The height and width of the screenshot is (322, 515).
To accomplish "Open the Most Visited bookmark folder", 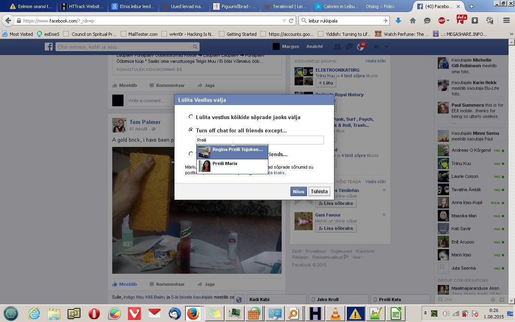I will tap(18, 34).
